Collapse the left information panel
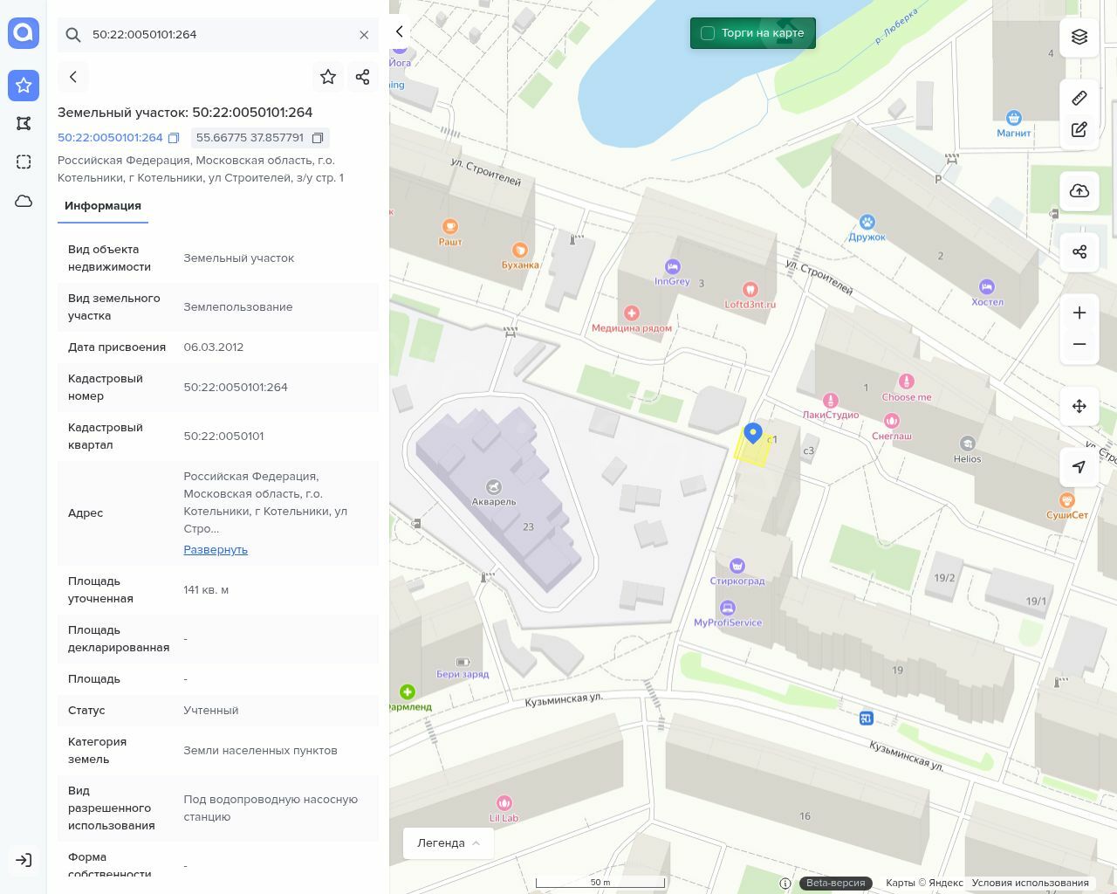This screenshot has width=1117, height=894. [x=400, y=31]
